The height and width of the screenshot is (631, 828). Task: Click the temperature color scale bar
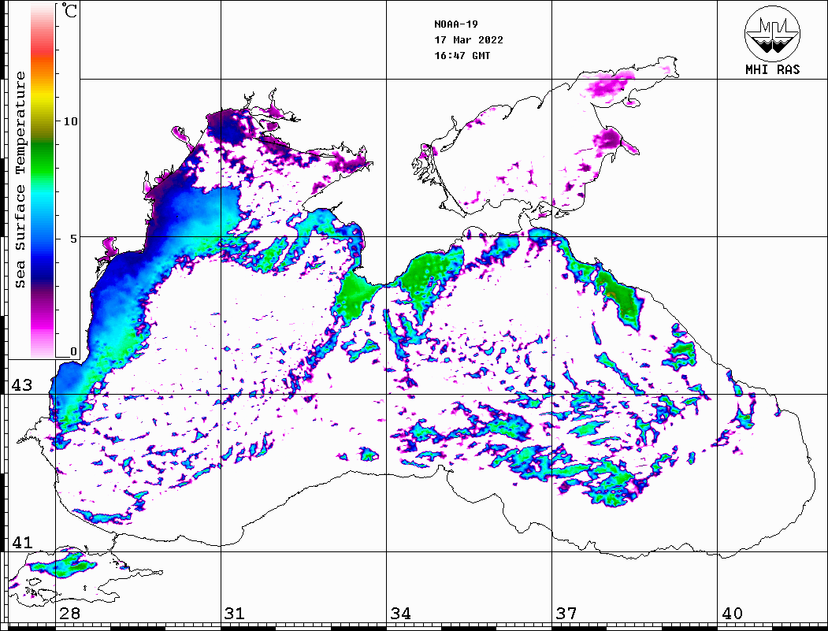pyautogui.click(x=43, y=181)
